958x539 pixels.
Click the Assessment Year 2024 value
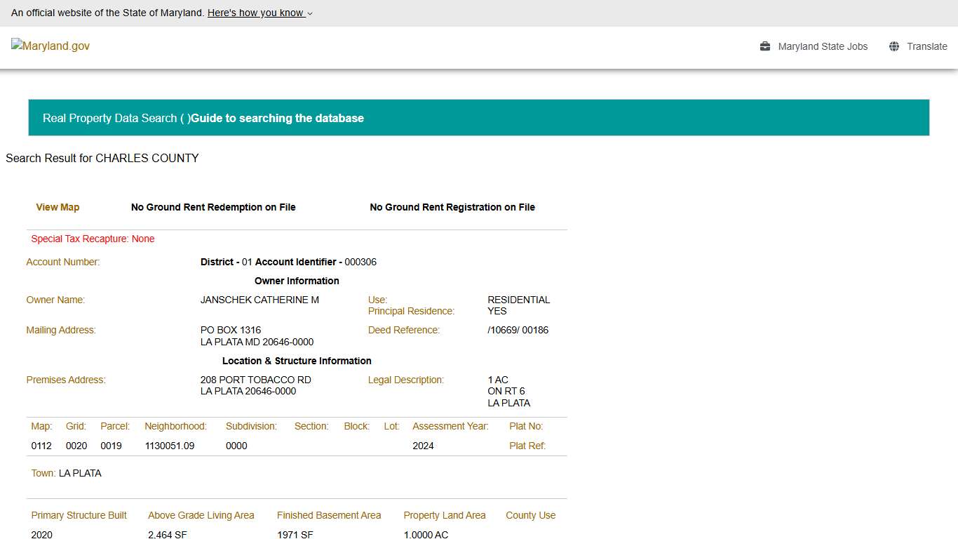[423, 446]
